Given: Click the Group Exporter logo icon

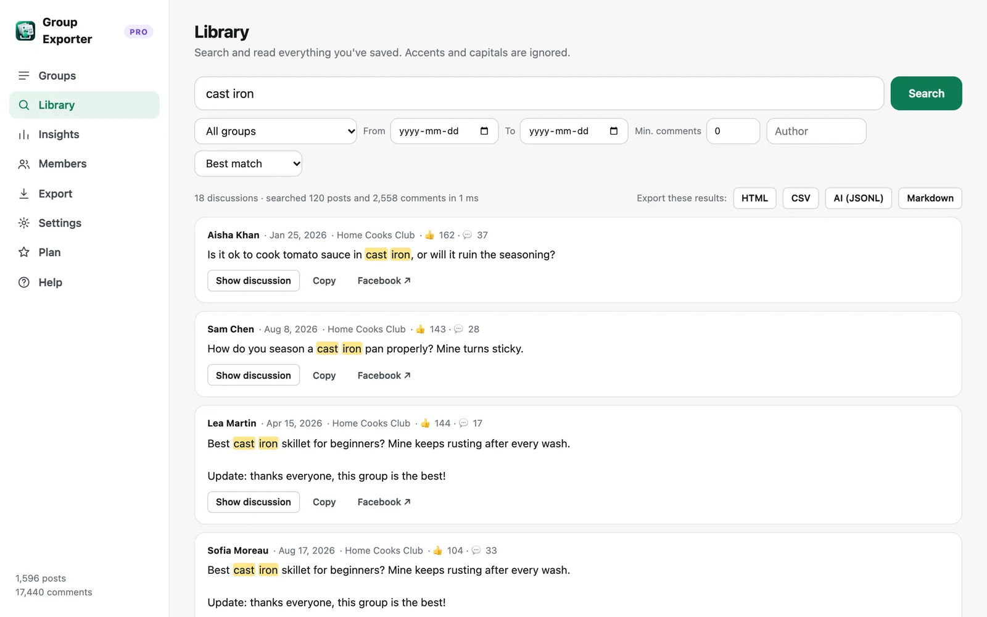Looking at the screenshot, I should point(25,31).
